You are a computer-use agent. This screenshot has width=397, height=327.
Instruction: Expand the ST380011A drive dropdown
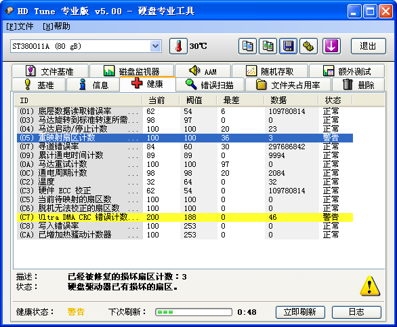tap(155, 46)
